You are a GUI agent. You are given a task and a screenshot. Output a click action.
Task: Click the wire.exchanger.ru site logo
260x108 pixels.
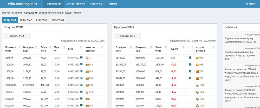(22, 4)
